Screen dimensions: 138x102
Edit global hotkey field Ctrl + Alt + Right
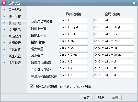(x=114, y=28)
